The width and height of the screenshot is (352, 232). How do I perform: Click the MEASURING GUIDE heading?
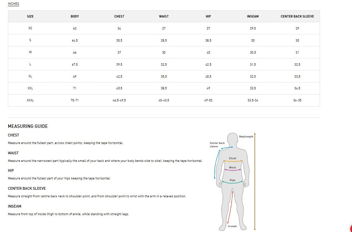tap(28, 126)
